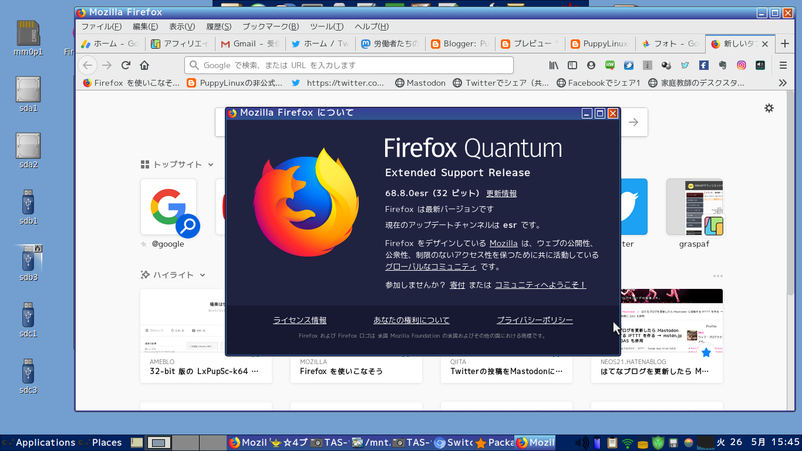Open the 履歴(S) menu
The image size is (802, 451).
point(219,27)
